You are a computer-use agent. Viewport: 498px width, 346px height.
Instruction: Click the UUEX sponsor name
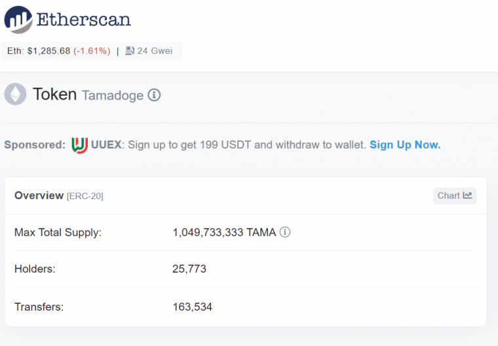coord(106,145)
